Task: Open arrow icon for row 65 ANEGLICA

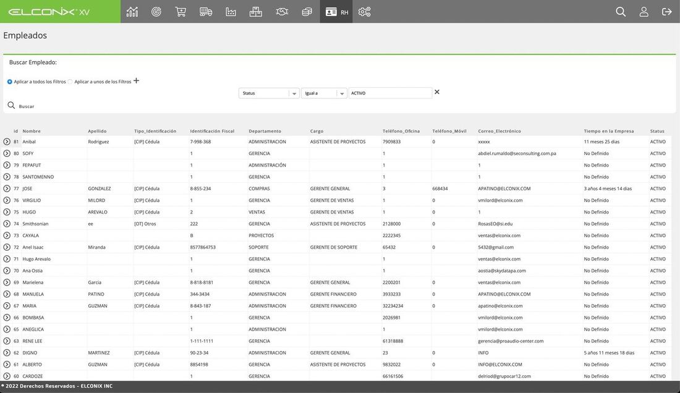Action: pos(7,329)
